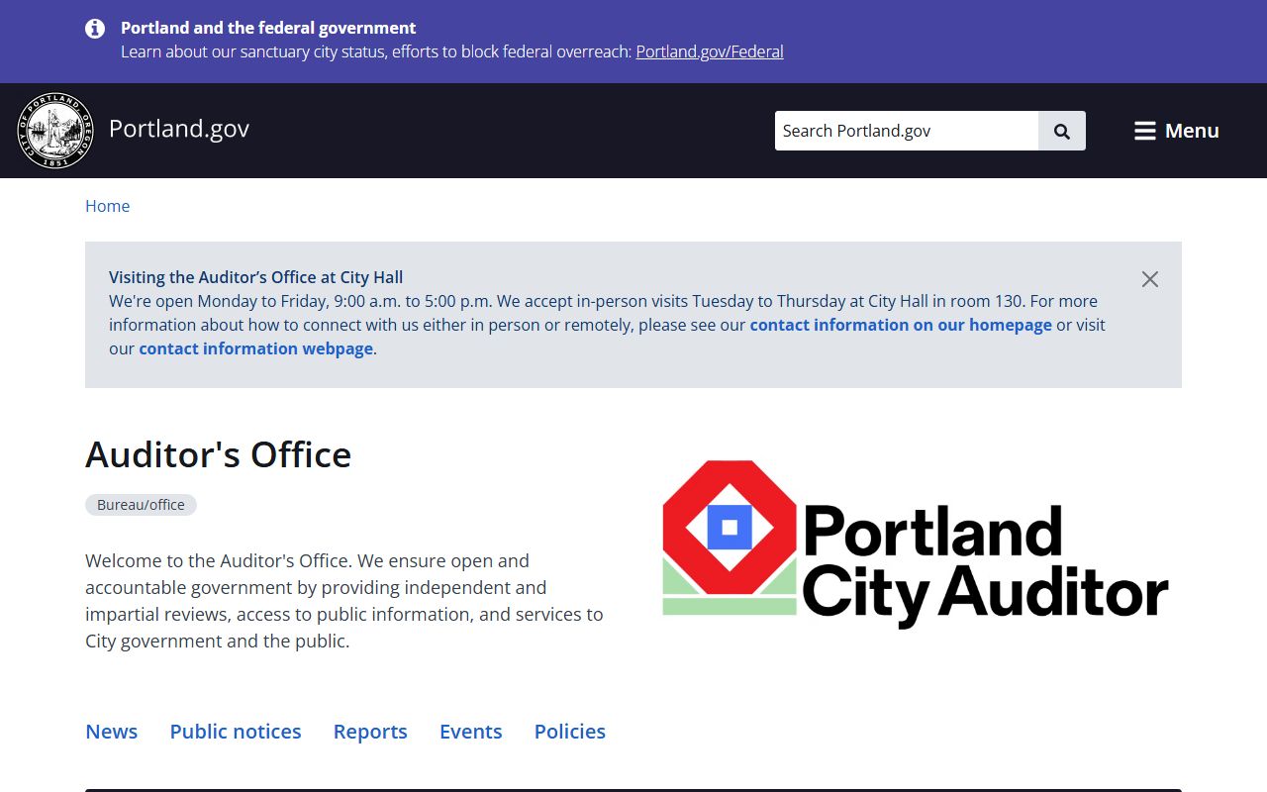This screenshot has height=792, width=1267.
Task: Open the contact information webpage link
Action: pyautogui.click(x=255, y=348)
